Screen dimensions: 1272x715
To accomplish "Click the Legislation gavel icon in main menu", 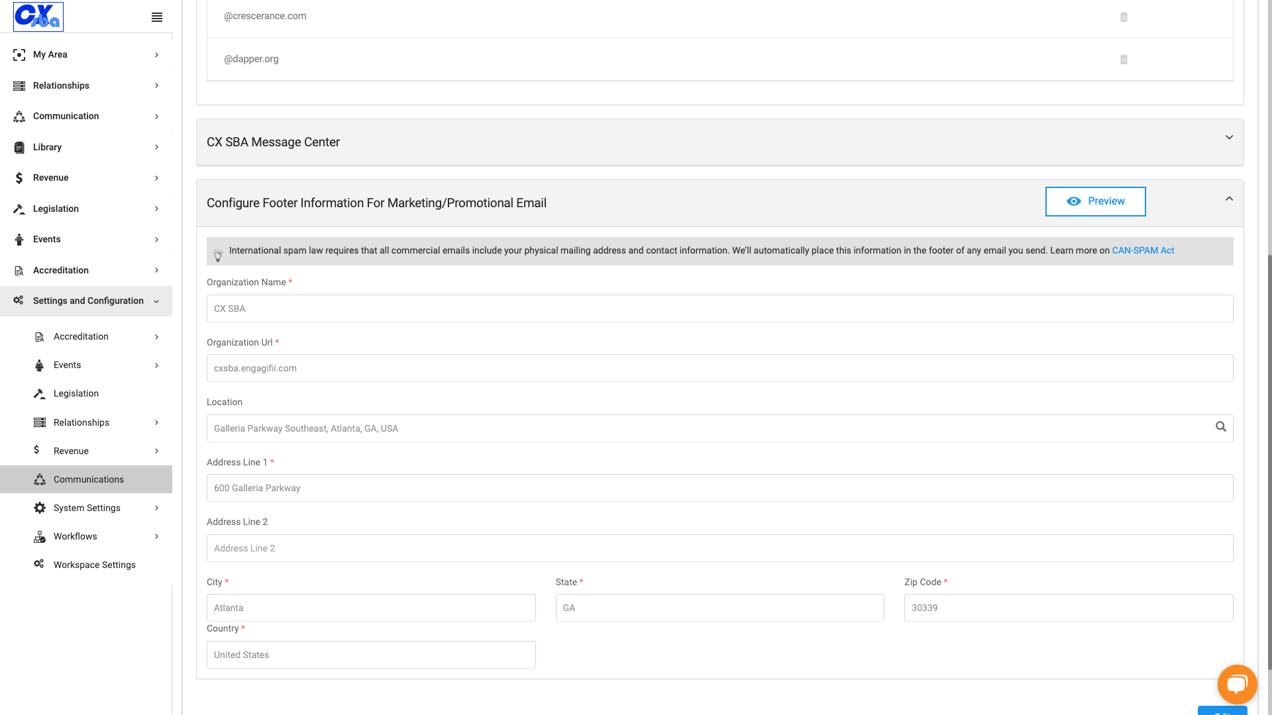I will (19, 209).
